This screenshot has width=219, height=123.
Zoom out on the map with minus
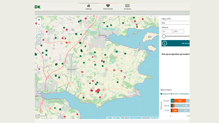(x=39, y=24)
